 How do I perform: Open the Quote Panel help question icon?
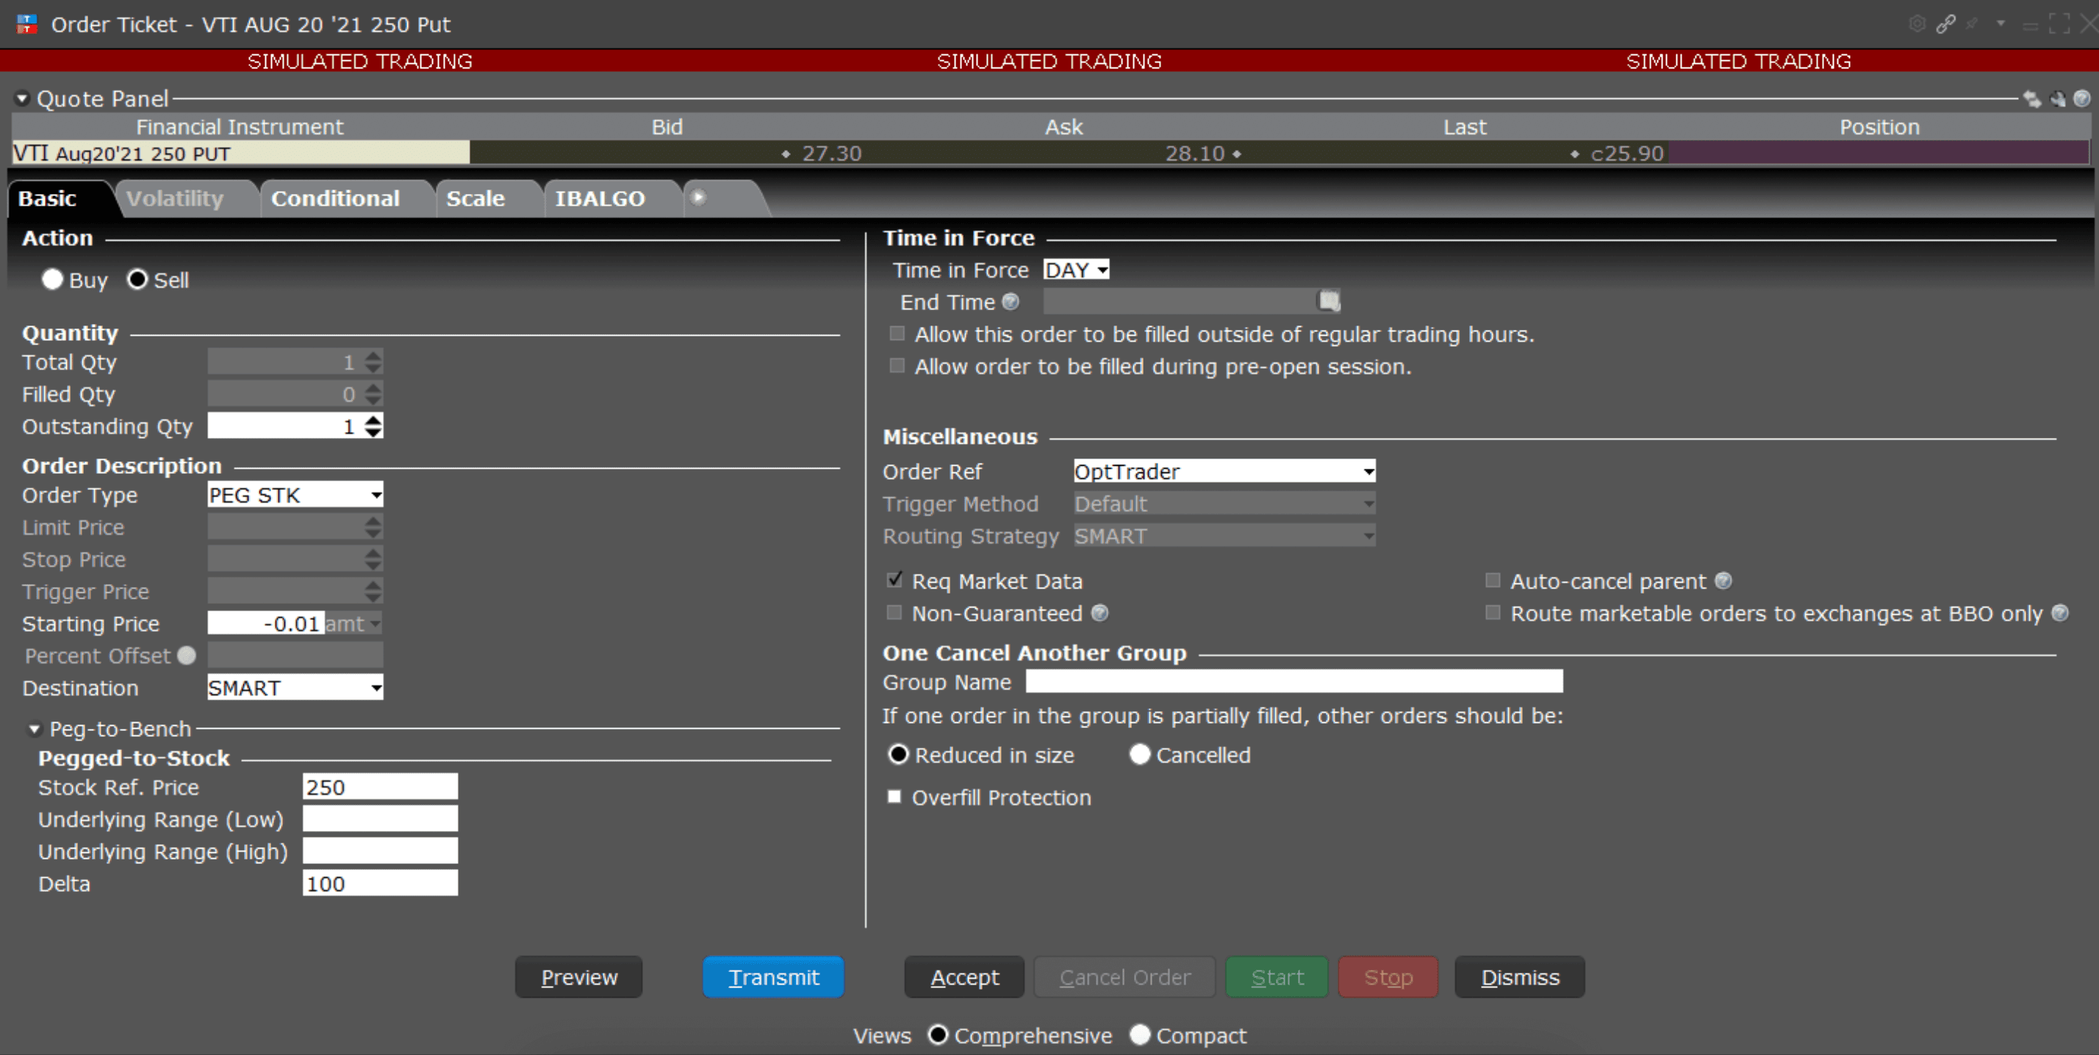click(2081, 99)
